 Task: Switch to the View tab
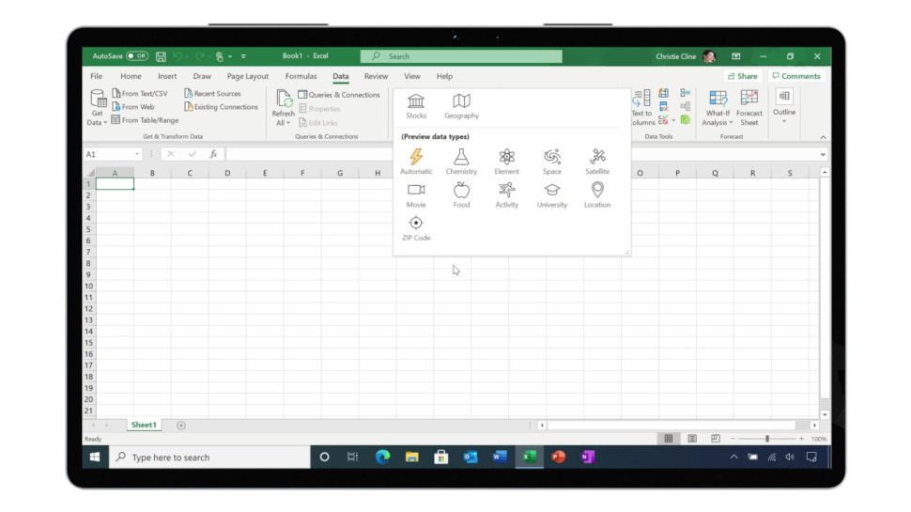tap(412, 76)
